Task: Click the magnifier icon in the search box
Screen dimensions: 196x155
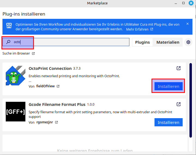Action: coord(8,42)
